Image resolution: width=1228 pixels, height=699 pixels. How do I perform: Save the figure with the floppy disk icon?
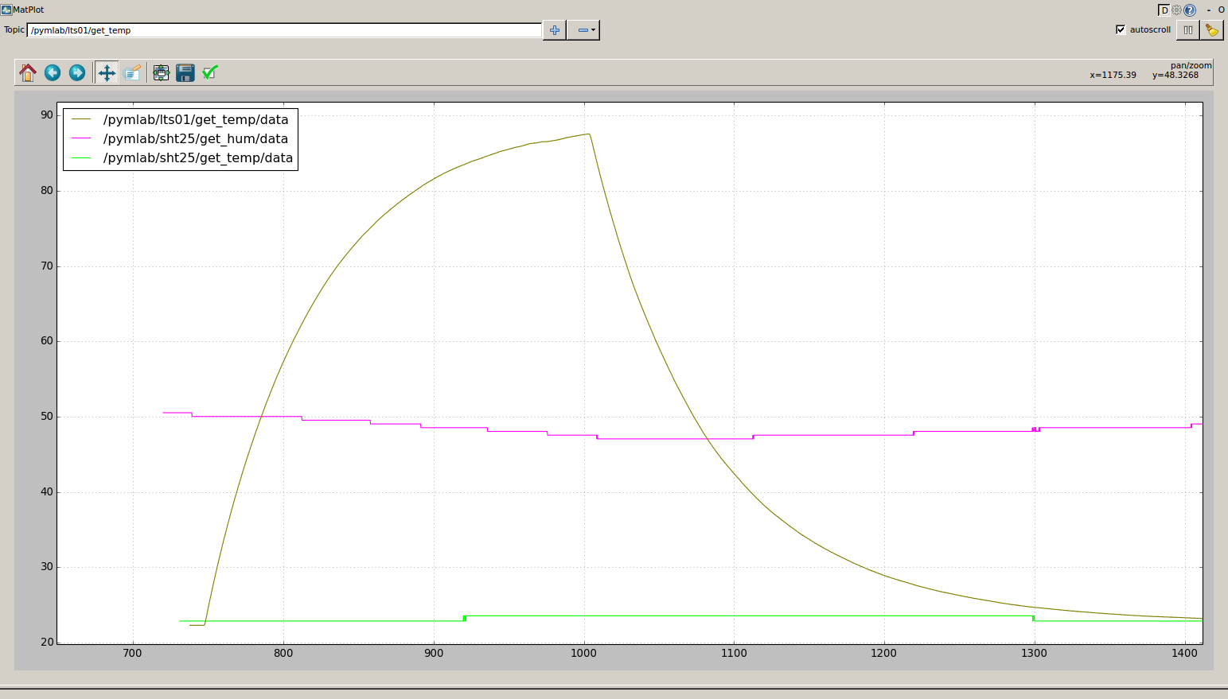185,73
